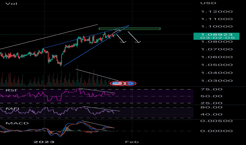Screen dimensions: 246x145
Task: Click the MACD indicator pane label
Action: [x=17, y=123]
